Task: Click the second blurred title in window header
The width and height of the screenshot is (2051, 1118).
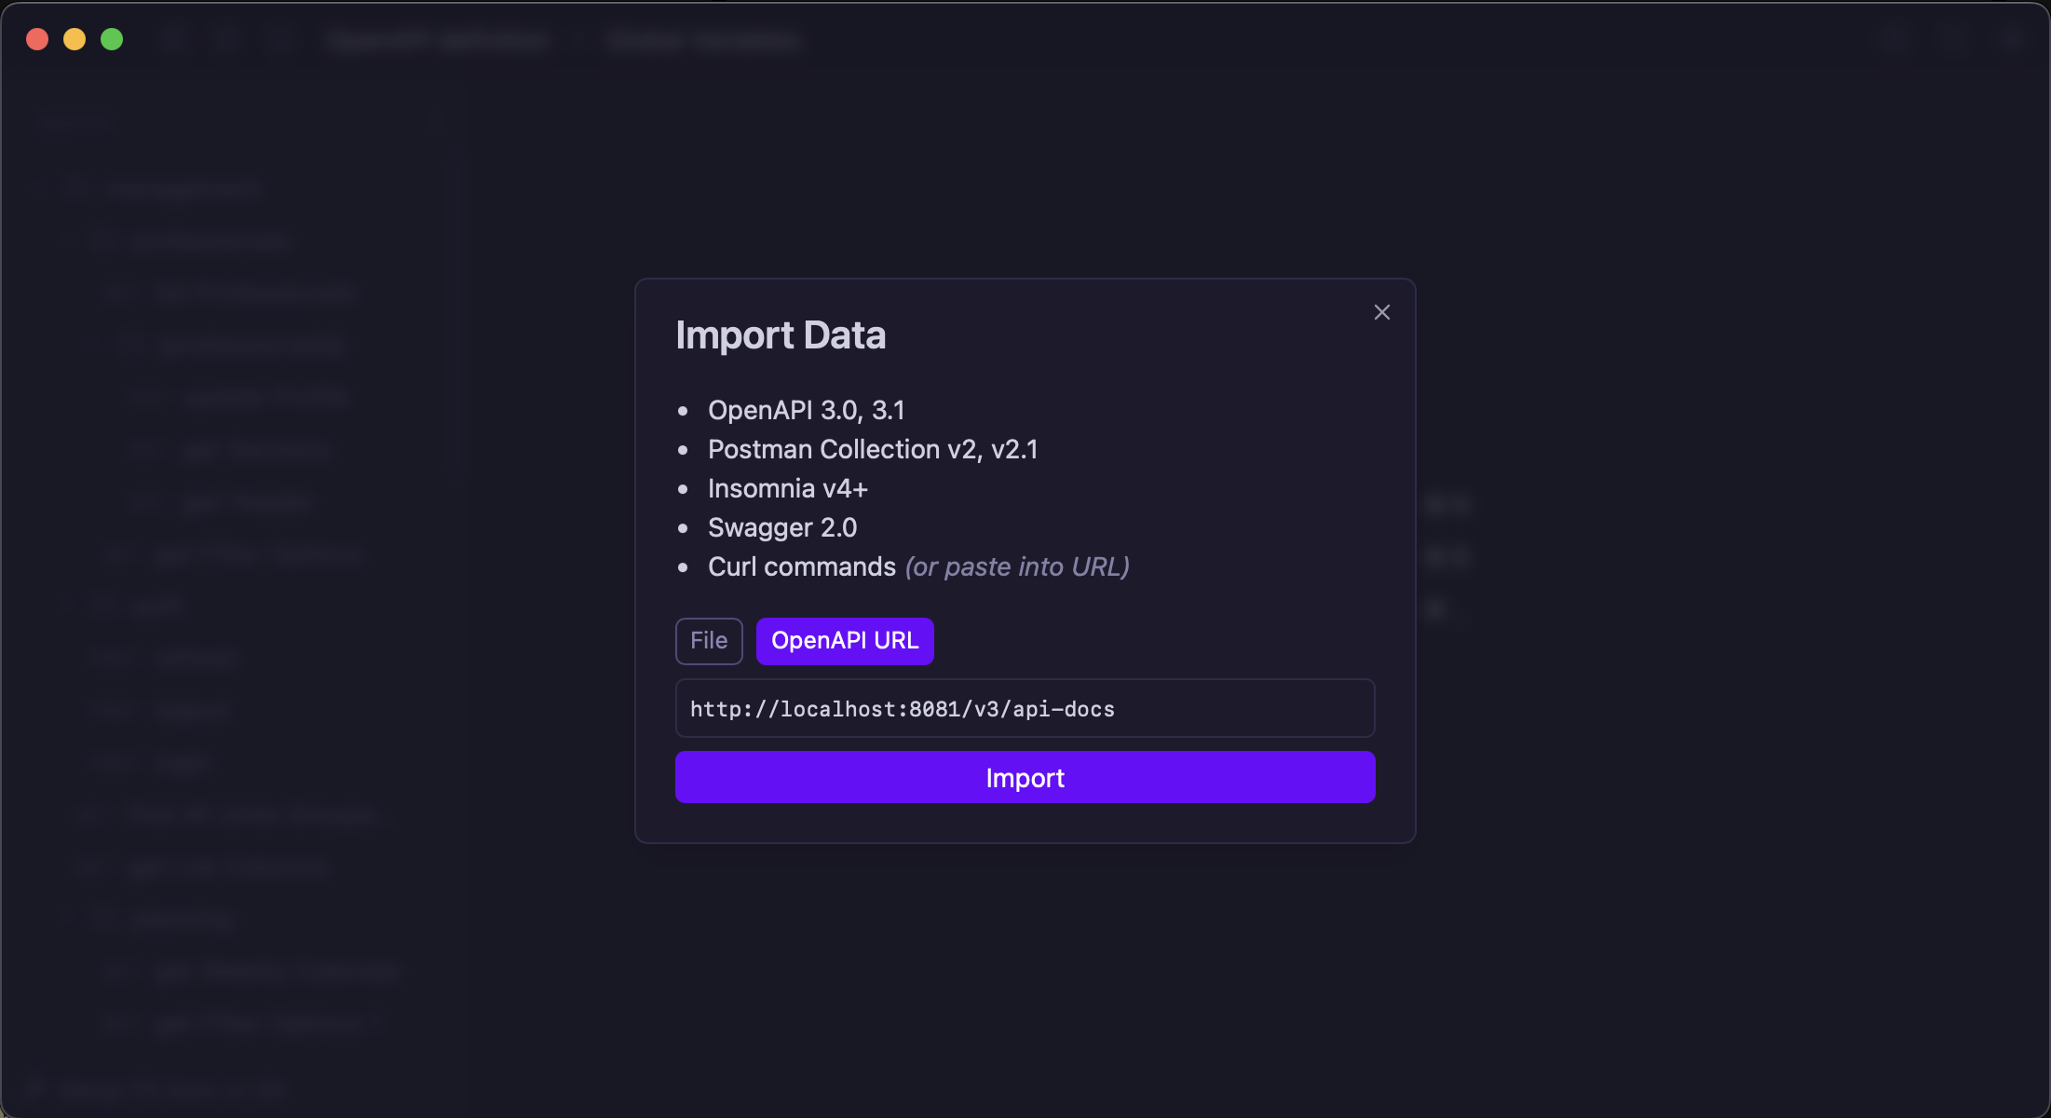Action: 703,41
